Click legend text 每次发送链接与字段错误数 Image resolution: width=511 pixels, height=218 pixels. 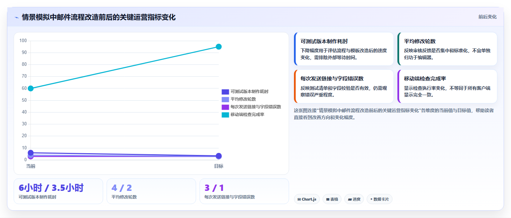point(256,107)
